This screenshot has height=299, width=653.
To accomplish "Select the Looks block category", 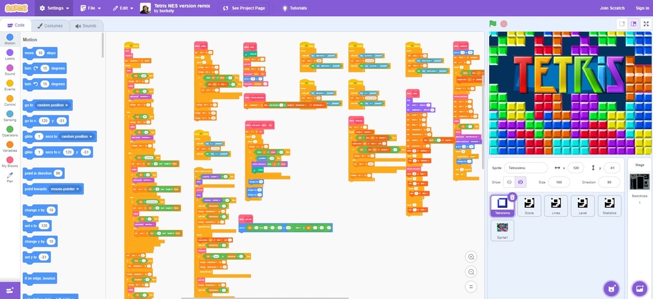I will (10, 55).
